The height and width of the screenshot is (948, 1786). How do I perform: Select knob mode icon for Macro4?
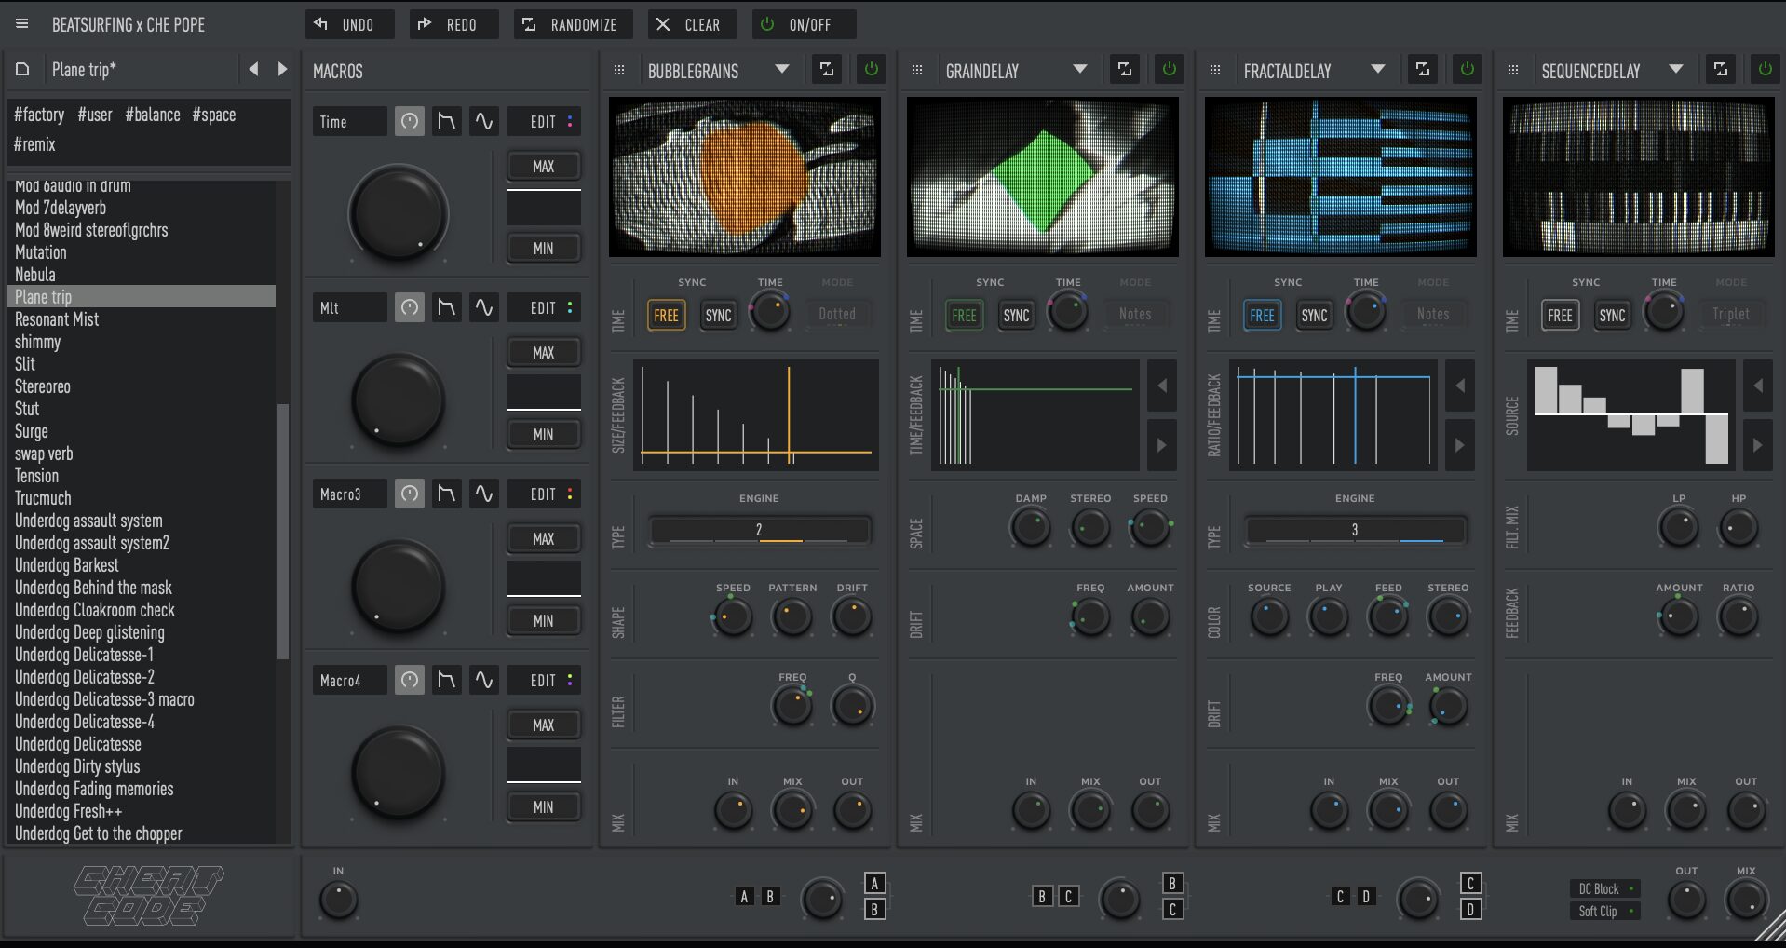[x=410, y=680]
